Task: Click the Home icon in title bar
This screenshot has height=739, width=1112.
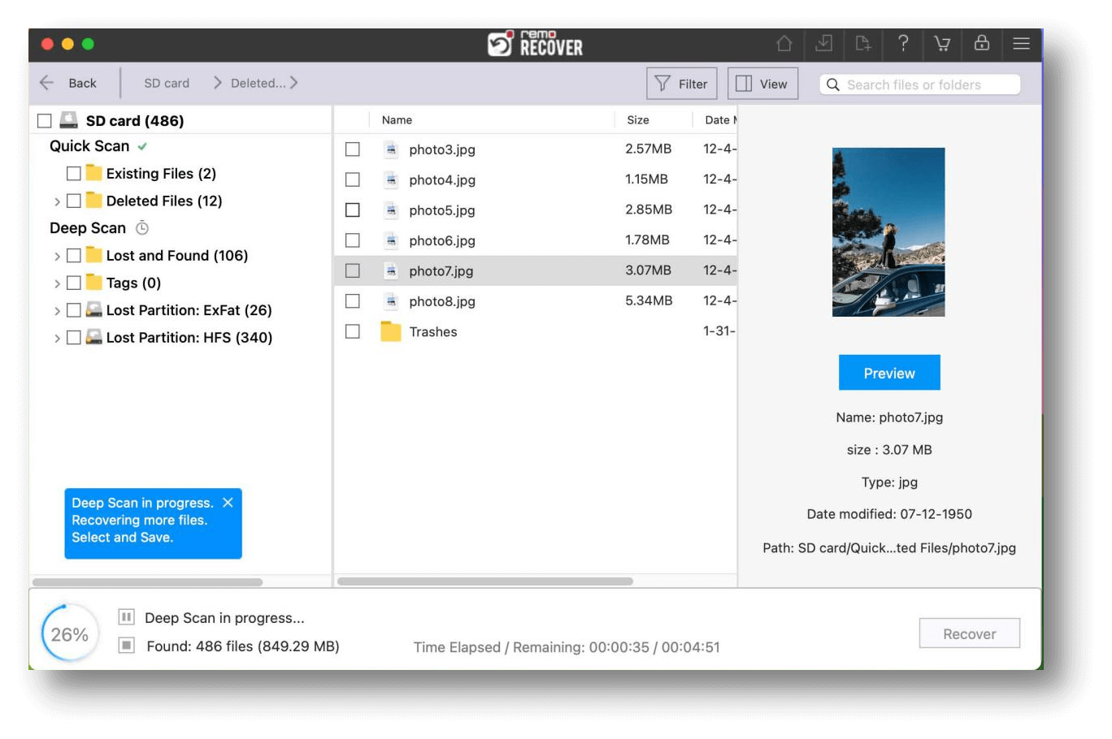Action: click(784, 44)
